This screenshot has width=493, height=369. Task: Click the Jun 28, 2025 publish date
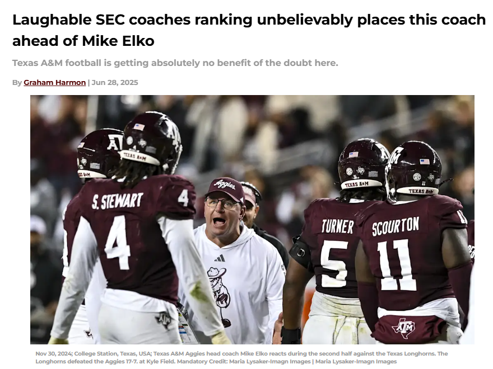[x=115, y=83]
